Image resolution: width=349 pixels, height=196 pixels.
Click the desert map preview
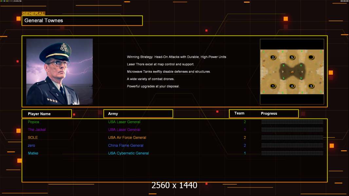click(x=292, y=72)
